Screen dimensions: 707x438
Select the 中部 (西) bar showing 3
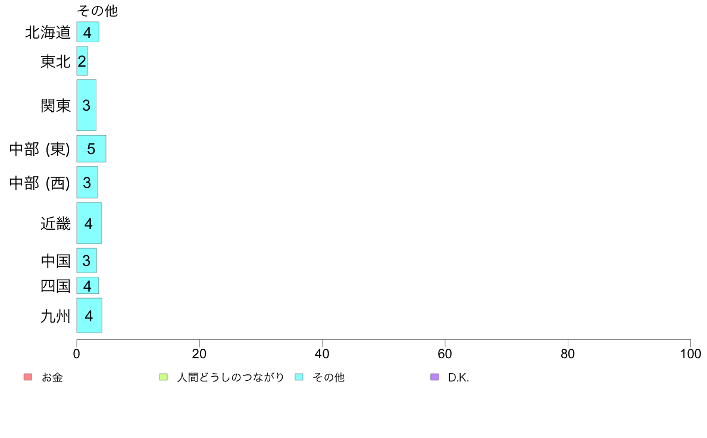click(x=87, y=182)
